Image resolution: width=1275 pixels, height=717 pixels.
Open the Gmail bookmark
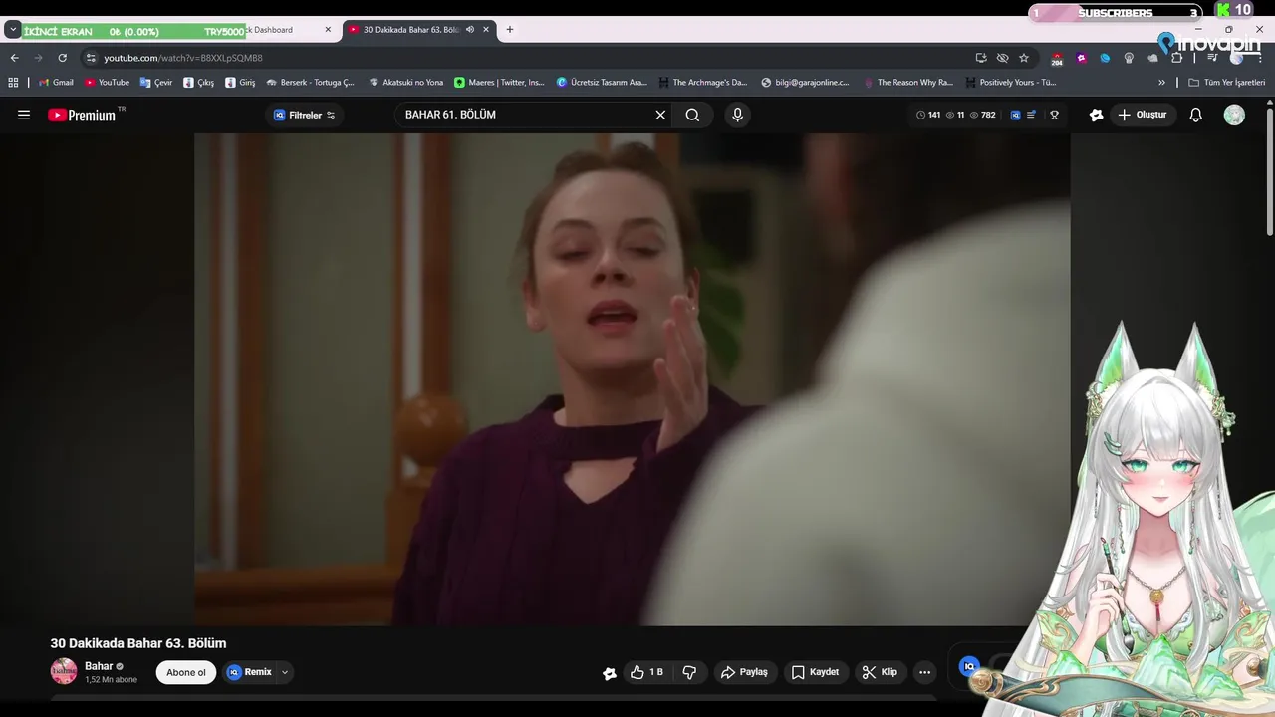[x=56, y=83]
